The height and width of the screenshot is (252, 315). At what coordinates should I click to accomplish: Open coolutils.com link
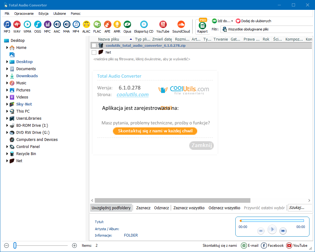pyautogui.click(x=133, y=94)
